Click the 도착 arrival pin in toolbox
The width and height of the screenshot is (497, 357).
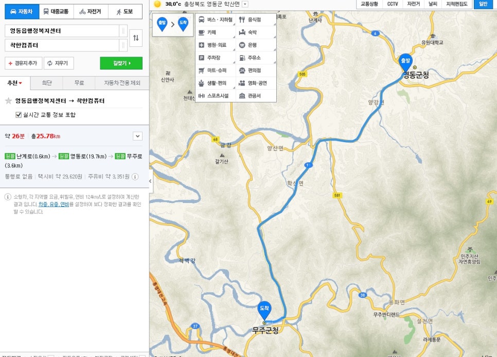(183, 24)
